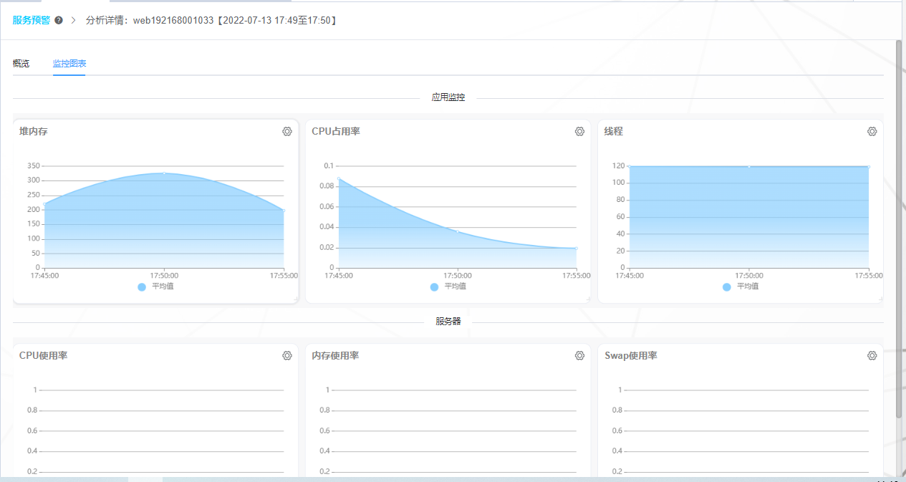The image size is (906, 482).
Task: Click the 17:50:00 data point in 线程 chart
Action: [749, 167]
